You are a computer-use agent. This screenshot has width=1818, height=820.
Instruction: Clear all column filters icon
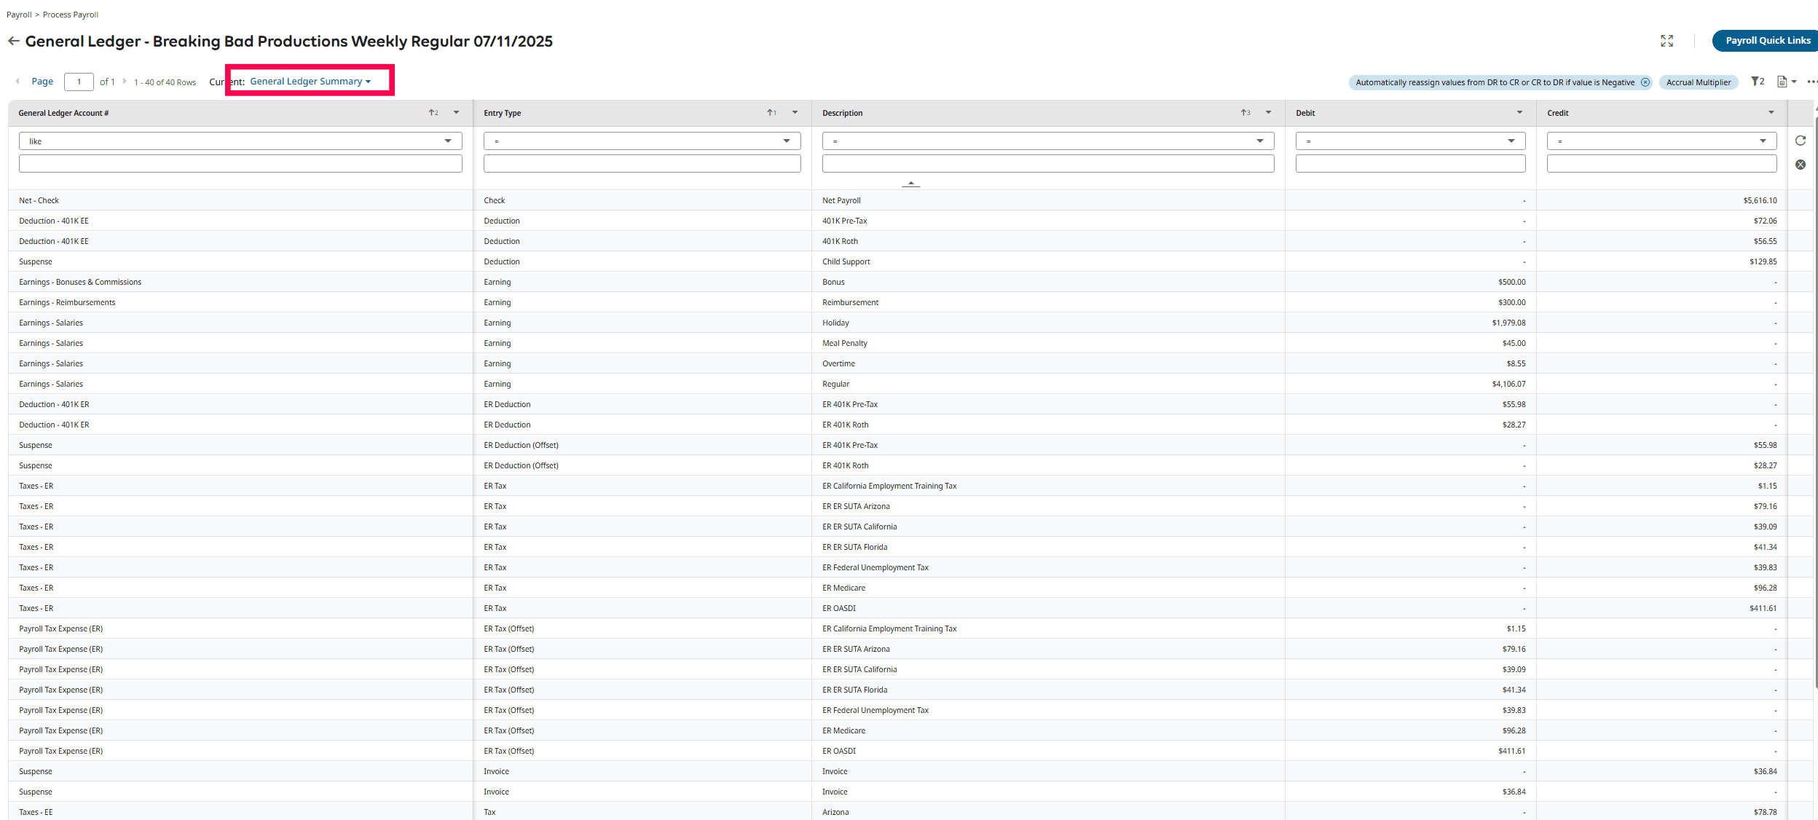point(1801,165)
